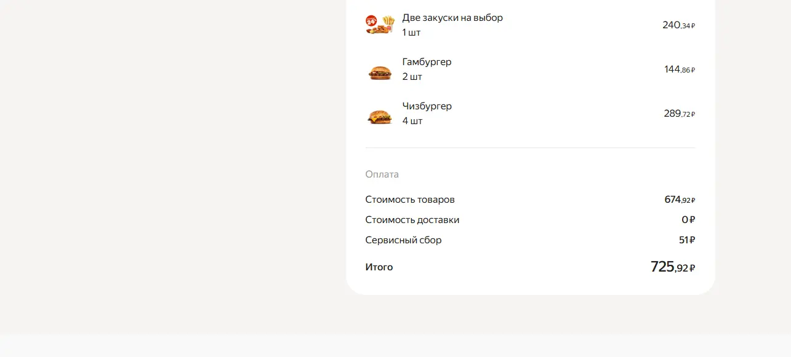Click the Две закуски на выбор thumbnail image
791x357 pixels.
380,25
